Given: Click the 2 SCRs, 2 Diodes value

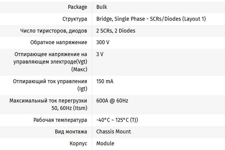Looking at the screenshot, I should click(x=116, y=31).
